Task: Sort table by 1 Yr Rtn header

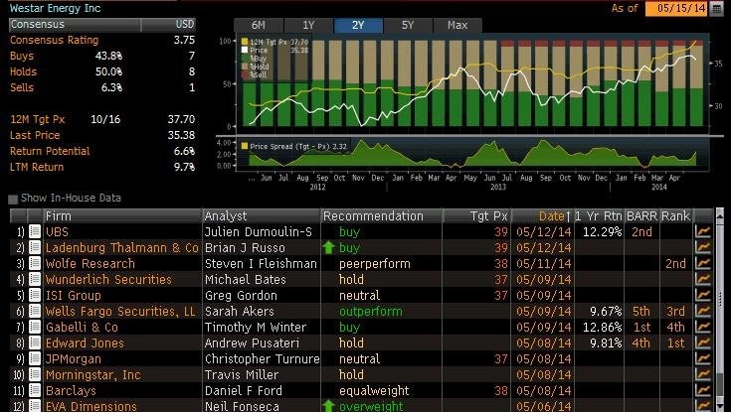Action: 599,216
